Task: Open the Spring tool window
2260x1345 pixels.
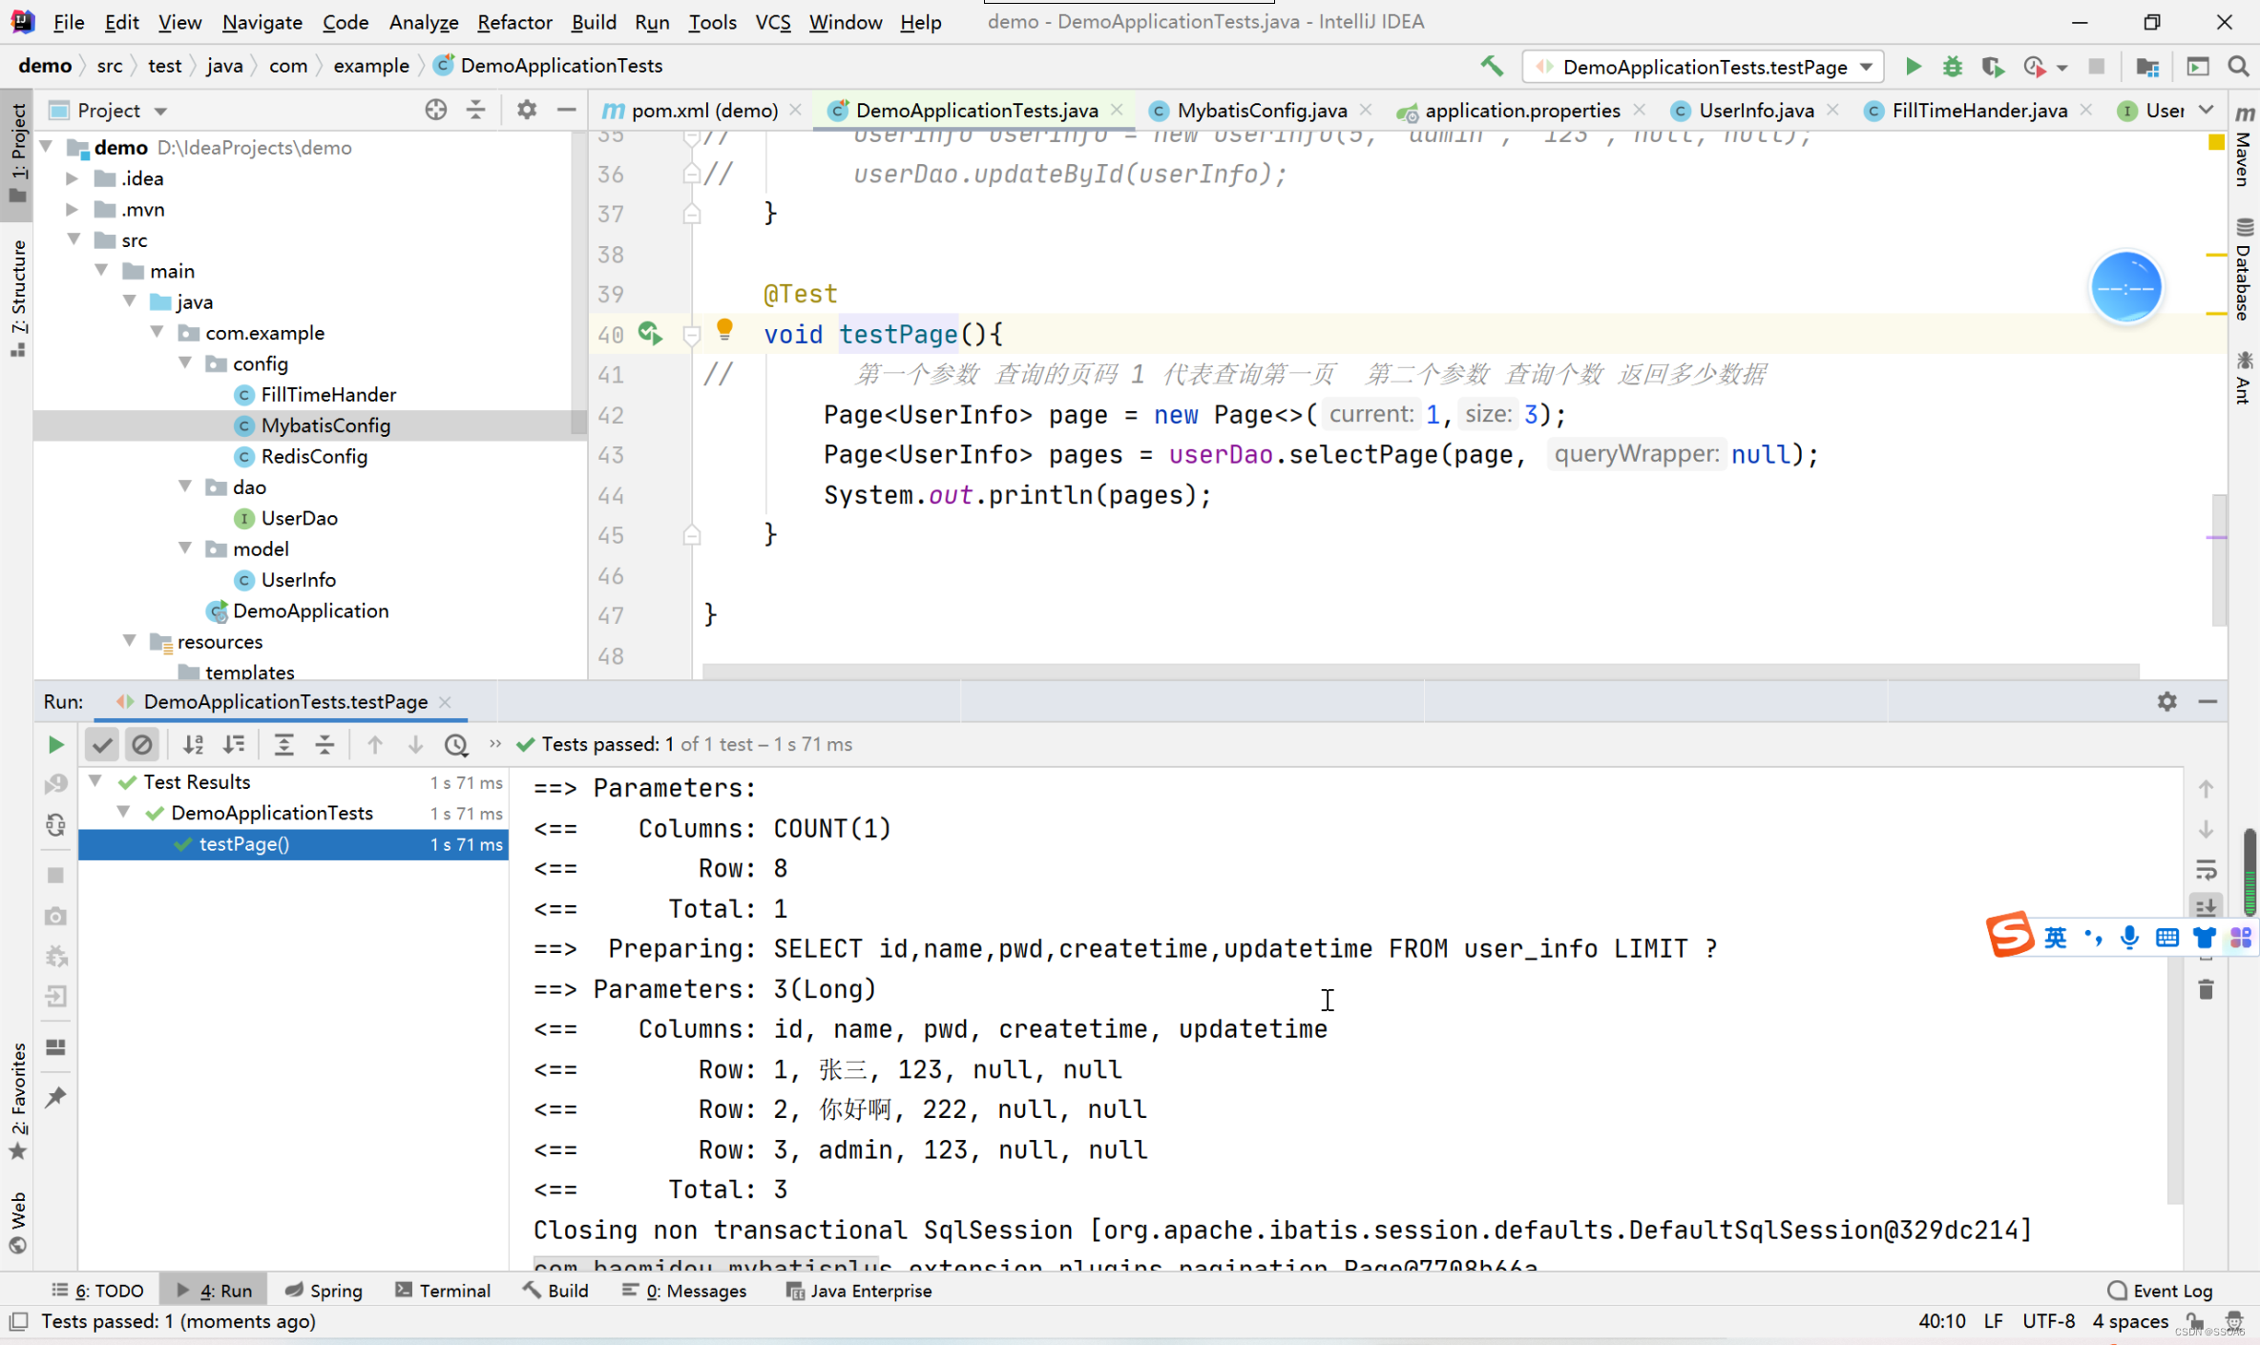Action: pos(324,1291)
